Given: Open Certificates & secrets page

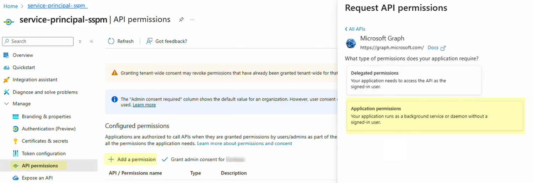Looking at the screenshot, I should click(x=45, y=141).
